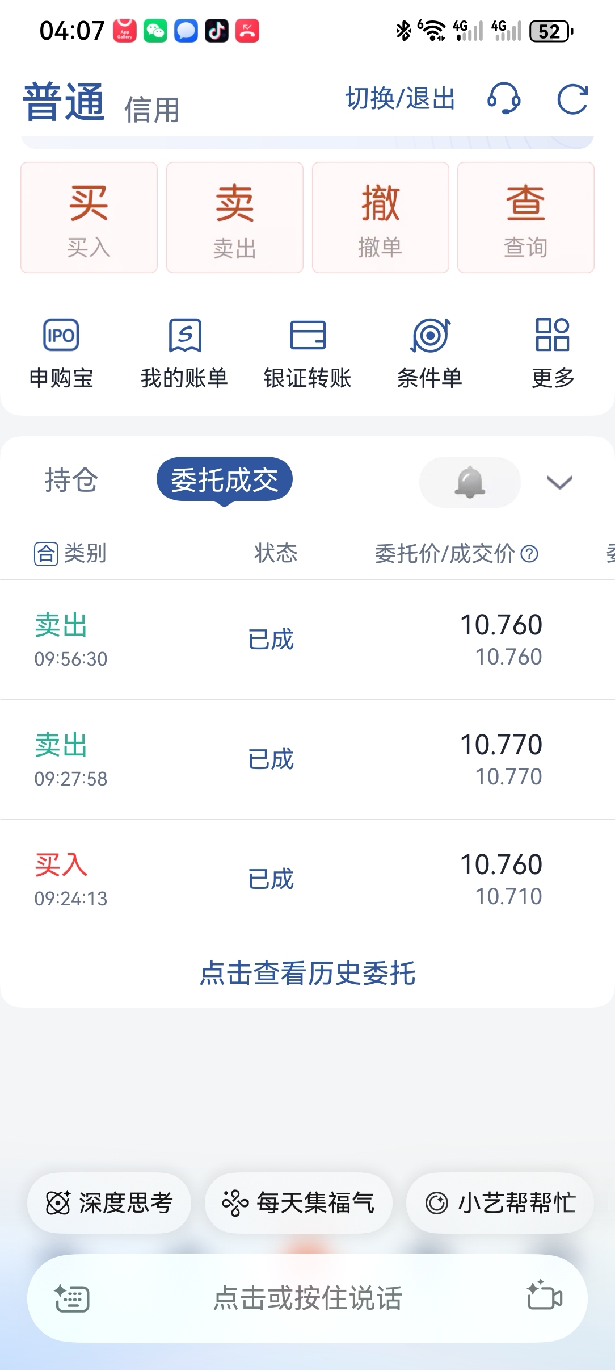Viewport: 615px width, 1370px height.
Task: Open the 申购宝 IPO icon
Action: tap(61, 335)
